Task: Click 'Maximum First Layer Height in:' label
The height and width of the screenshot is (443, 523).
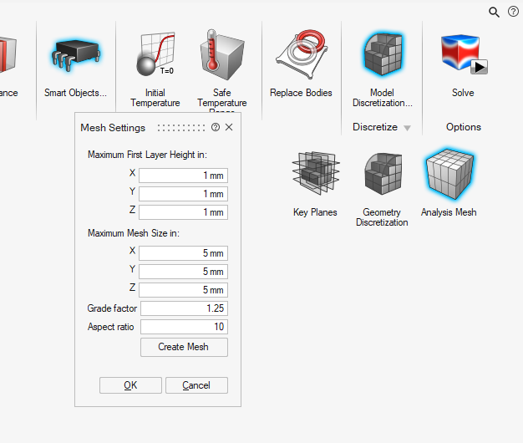Action: pyautogui.click(x=147, y=155)
